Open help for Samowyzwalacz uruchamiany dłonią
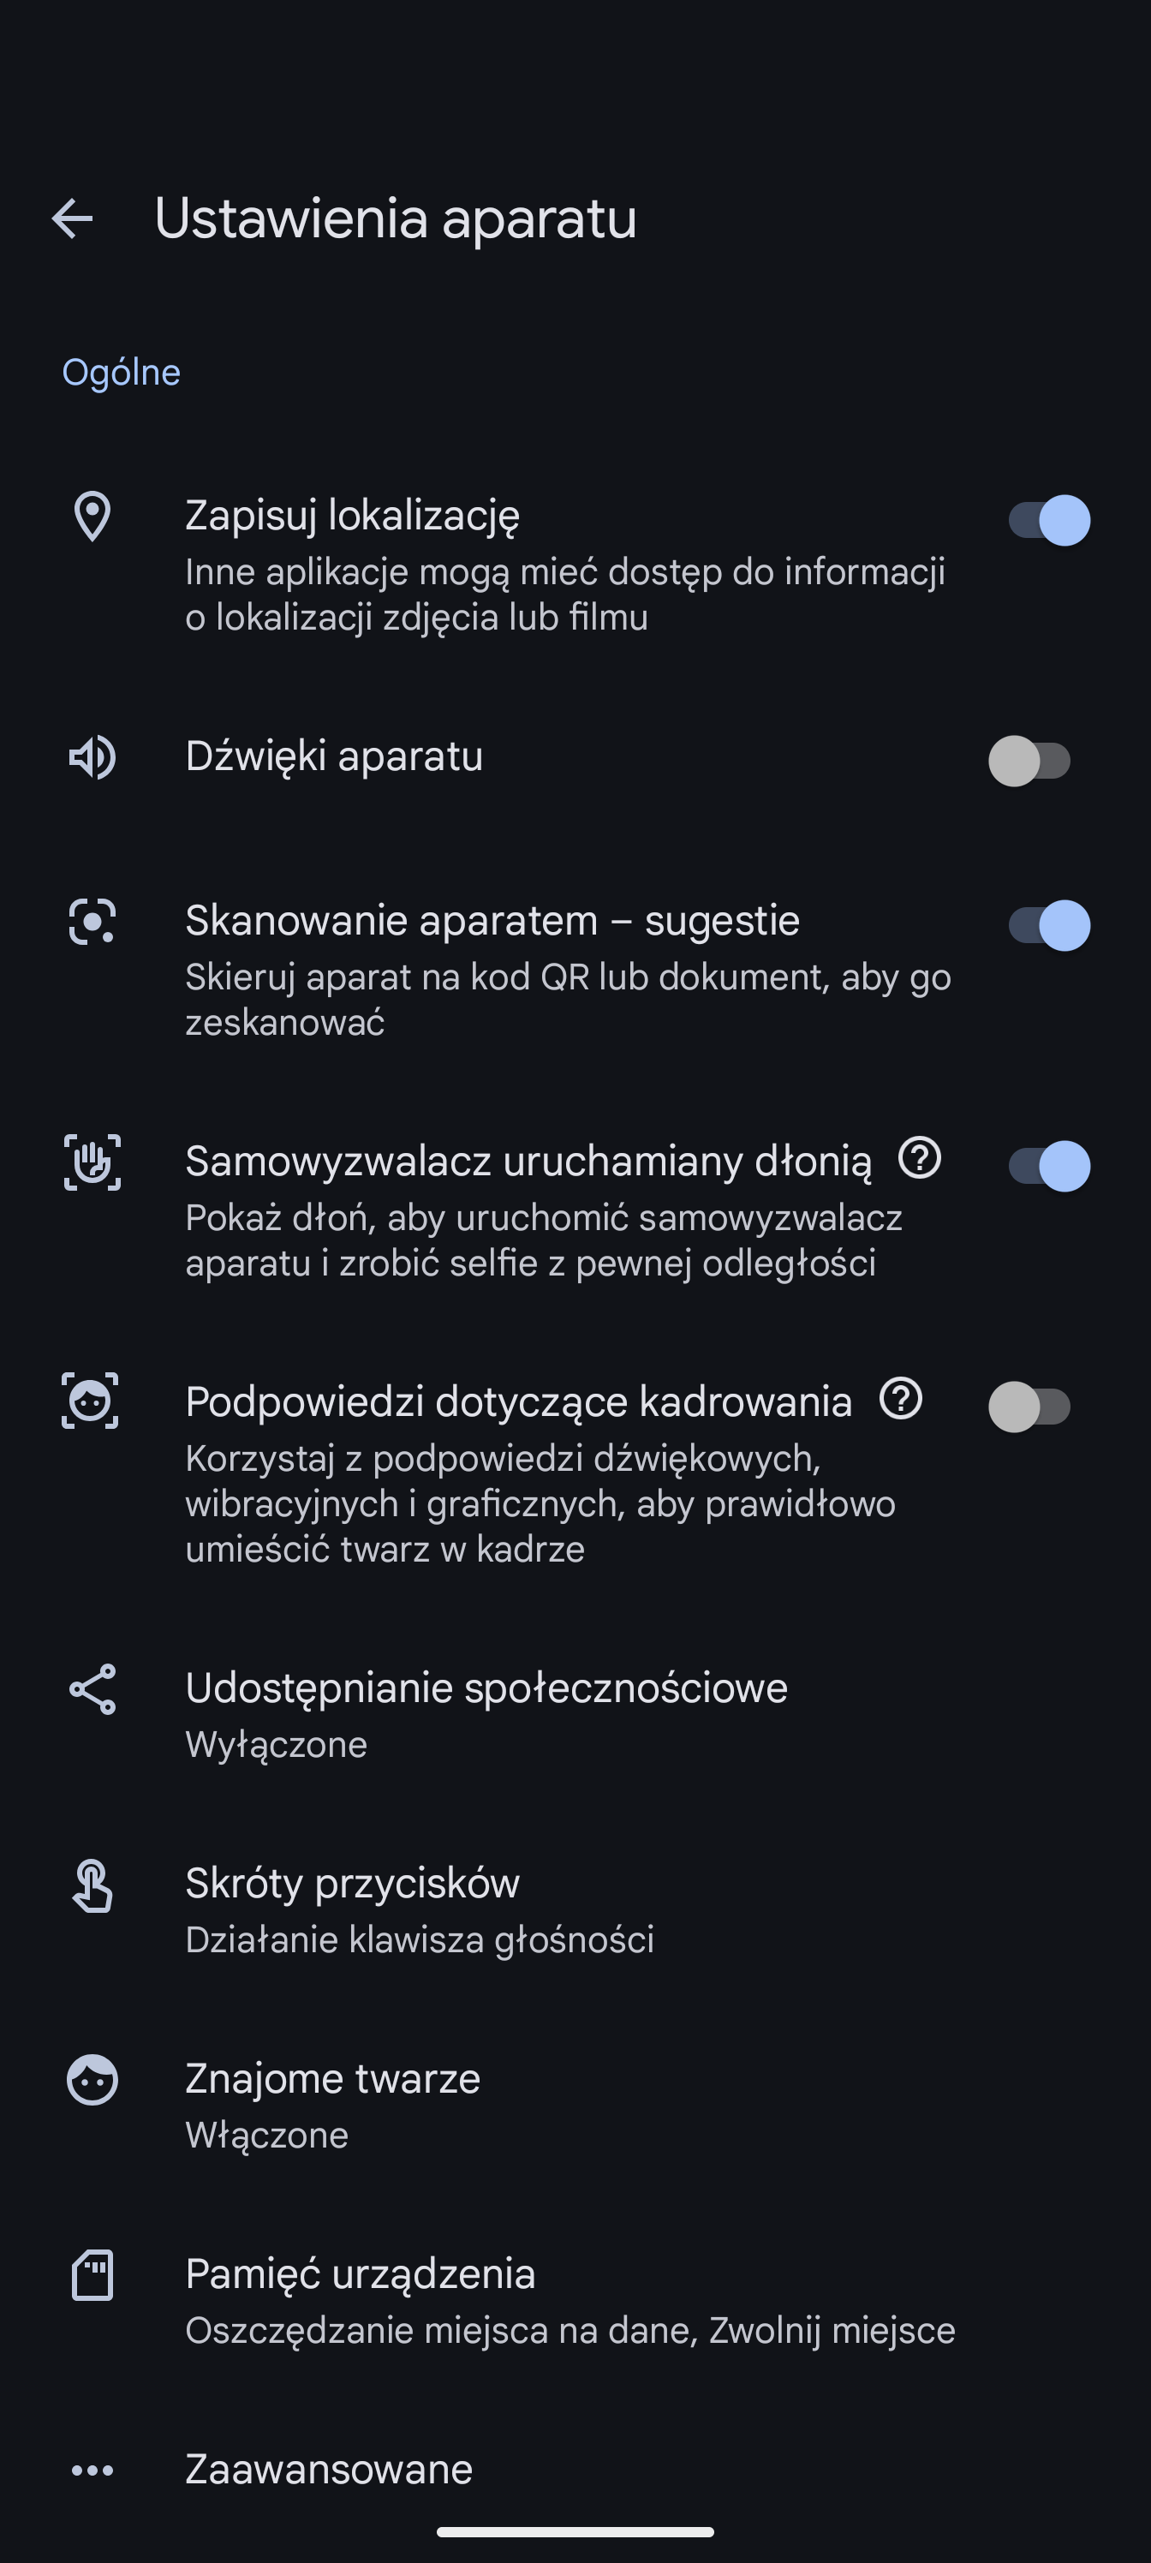The height and width of the screenshot is (2563, 1151). (x=919, y=1158)
